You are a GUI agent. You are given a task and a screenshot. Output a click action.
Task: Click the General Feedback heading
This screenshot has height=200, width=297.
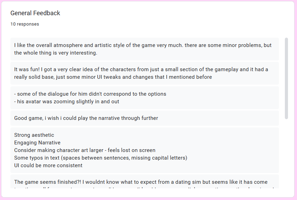[35, 13]
